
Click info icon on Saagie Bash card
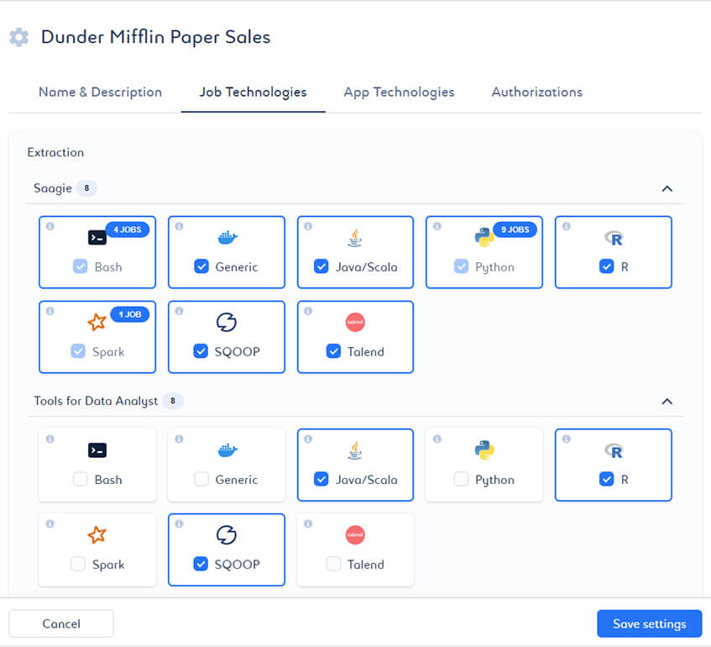pyautogui.click(x=50, y=227)
